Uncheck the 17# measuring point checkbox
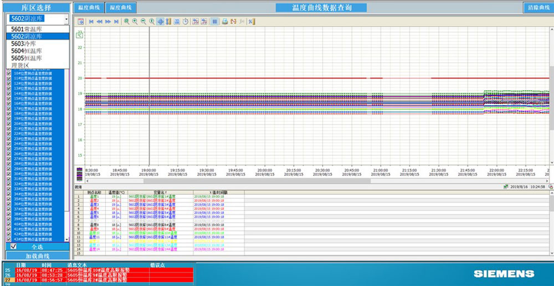This screenshot has height=286, width=554. 9,108
